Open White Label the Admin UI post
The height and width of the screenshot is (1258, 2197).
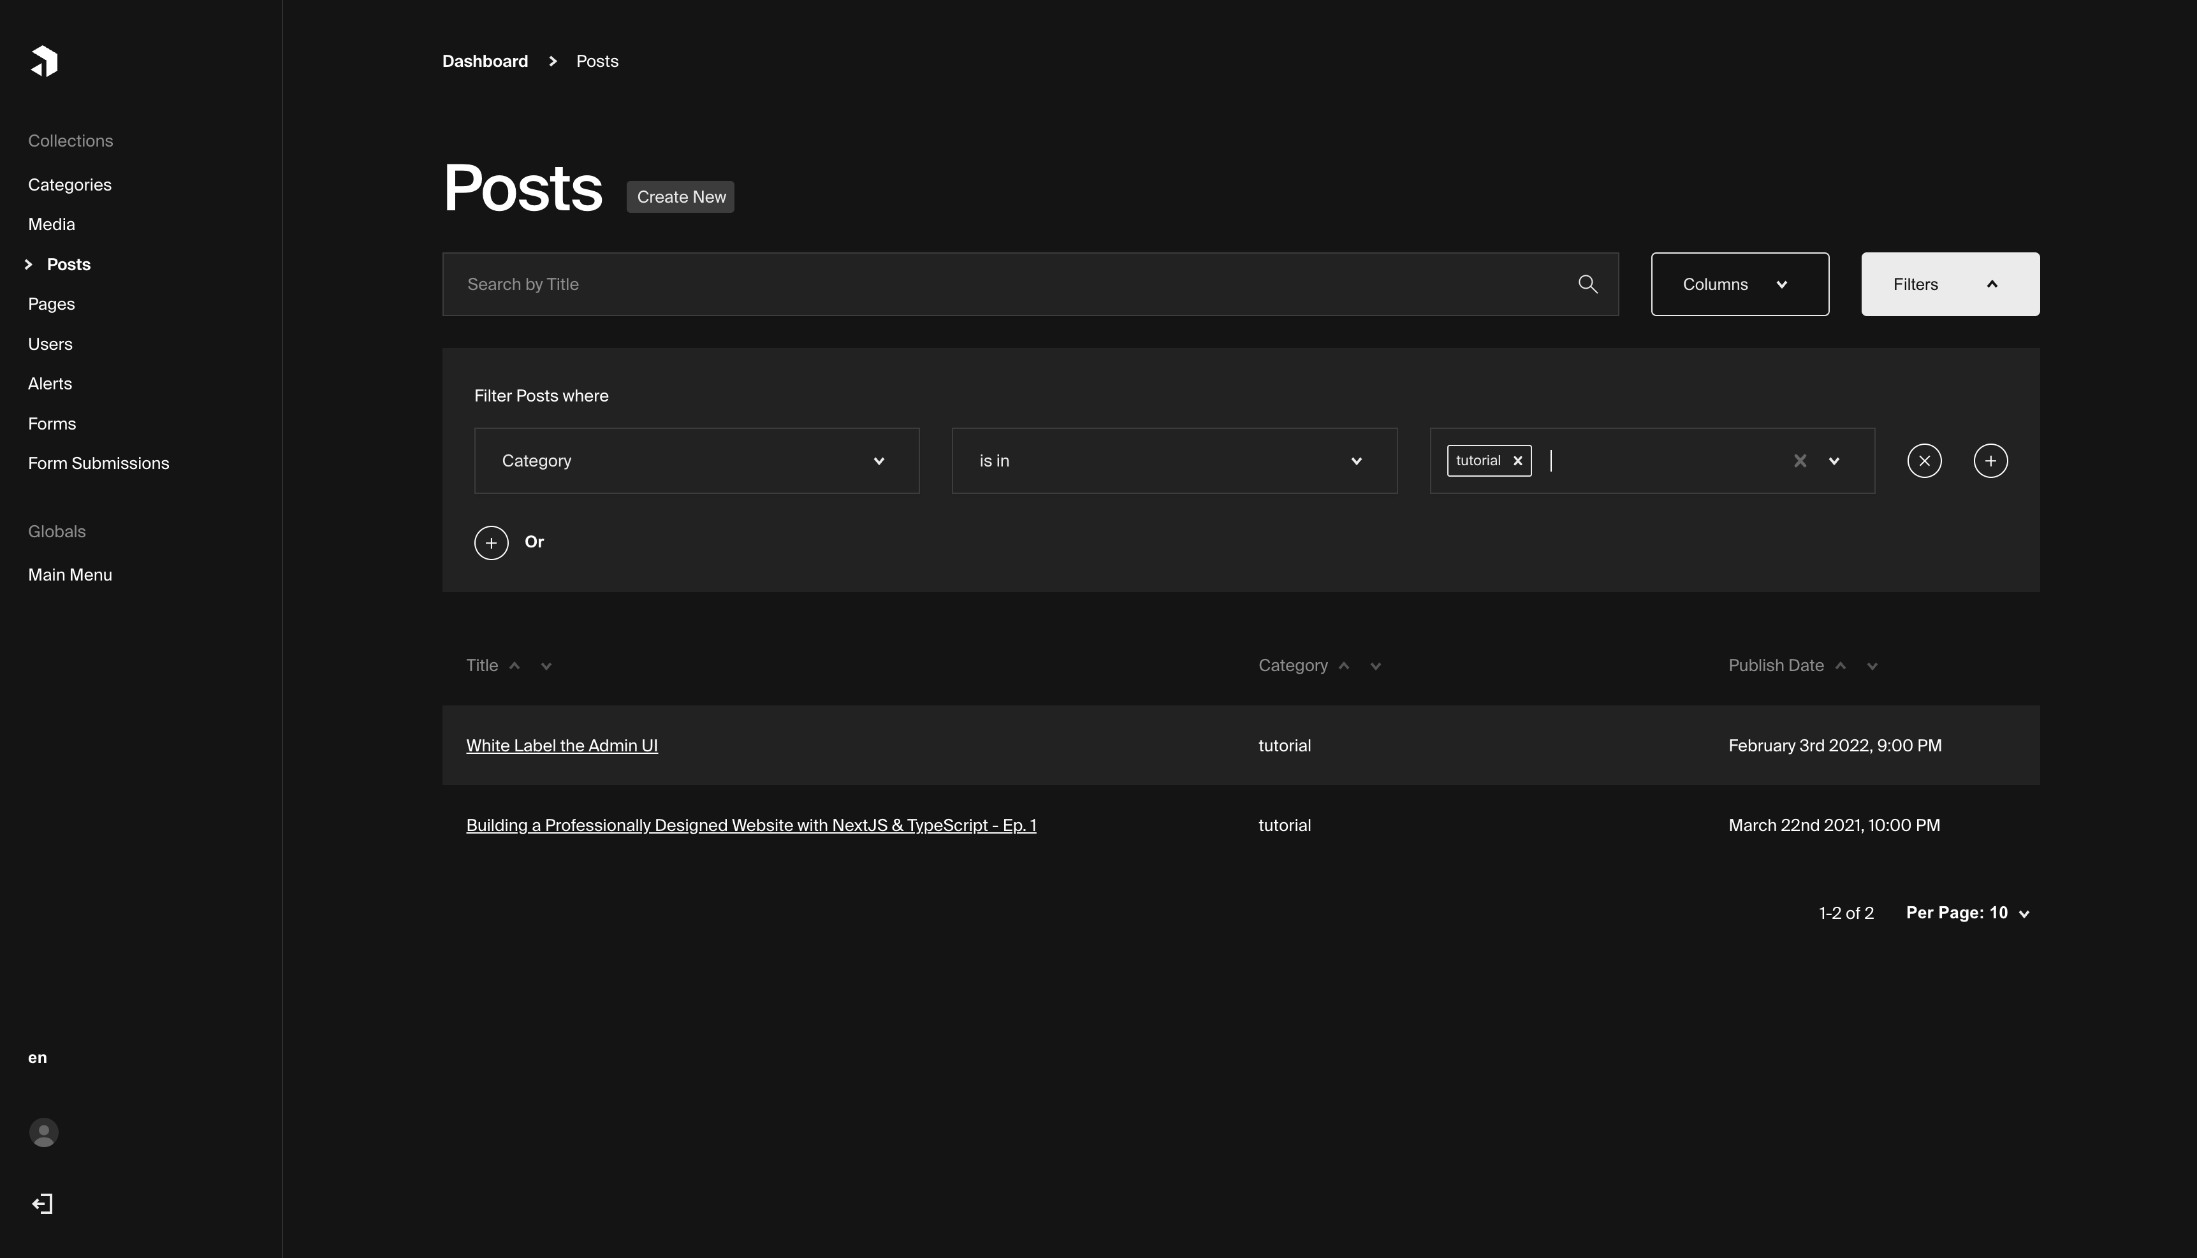(x=562, y=746)
